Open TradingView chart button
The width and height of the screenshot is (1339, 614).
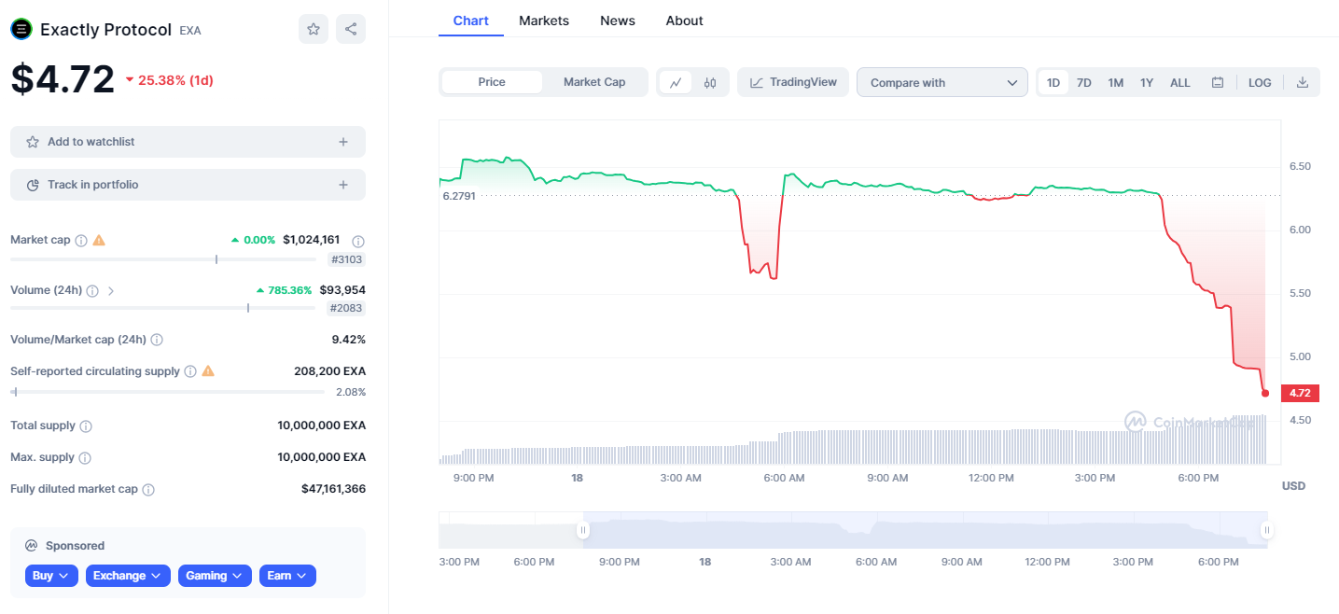pos(793,82)
